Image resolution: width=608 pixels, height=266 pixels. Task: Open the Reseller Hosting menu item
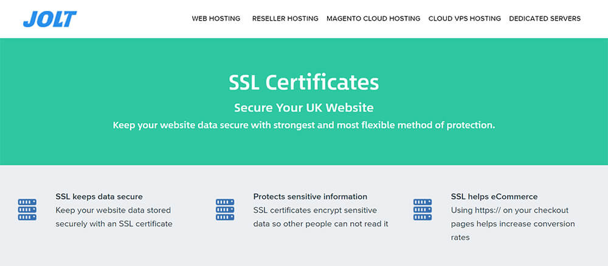click(x=285, y=19)
